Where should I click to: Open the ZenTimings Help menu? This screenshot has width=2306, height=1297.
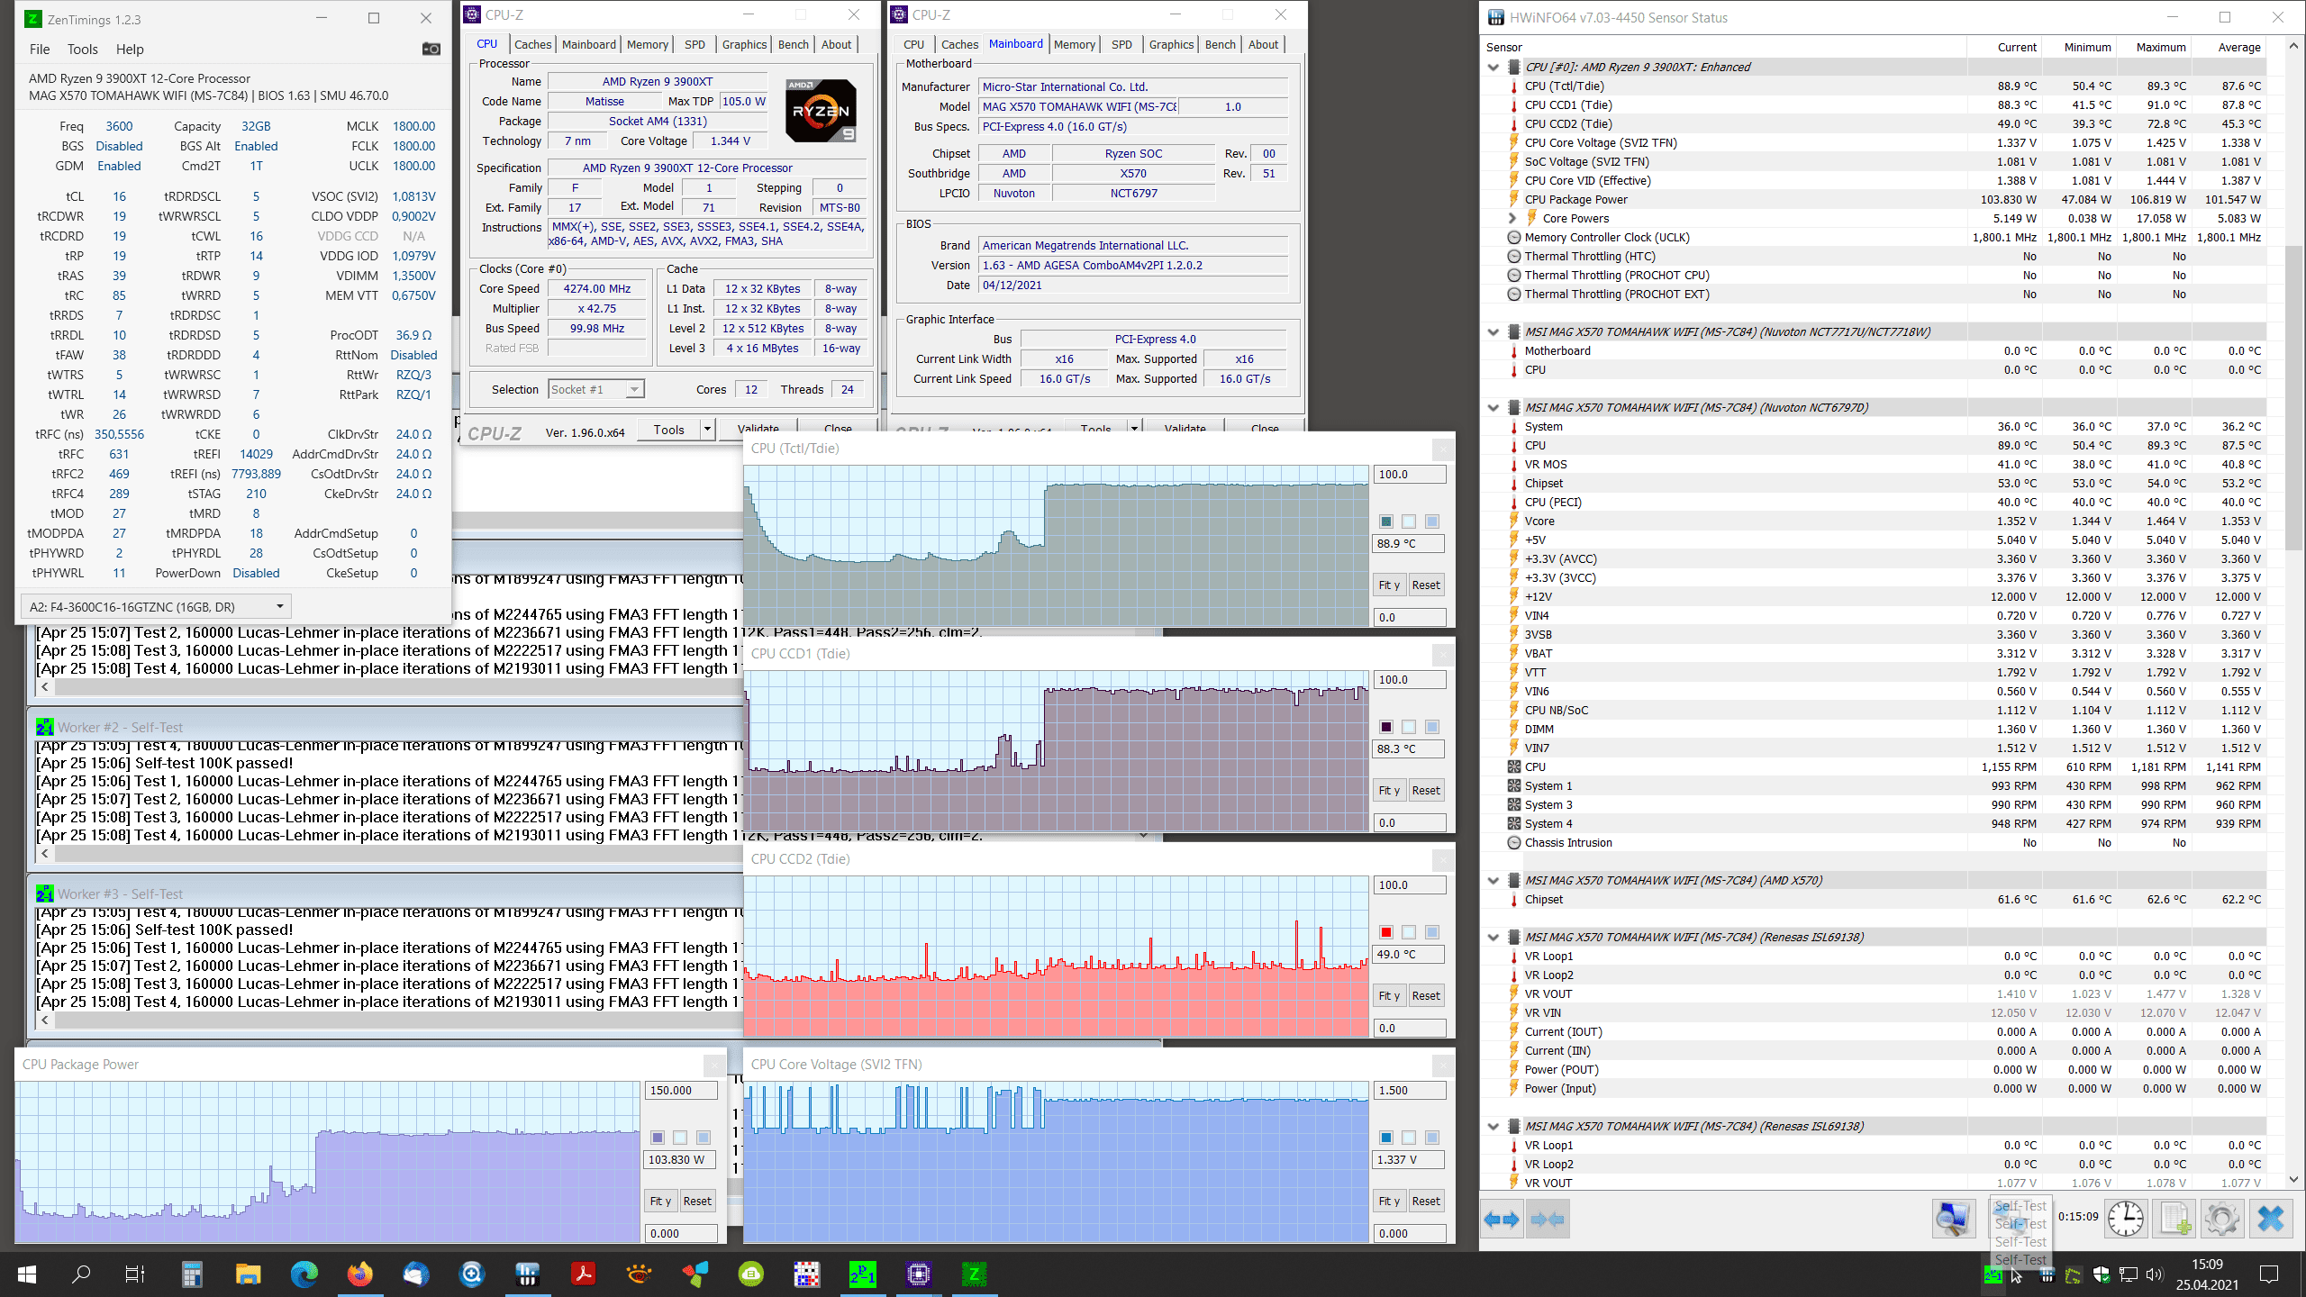tap(130, 50)
